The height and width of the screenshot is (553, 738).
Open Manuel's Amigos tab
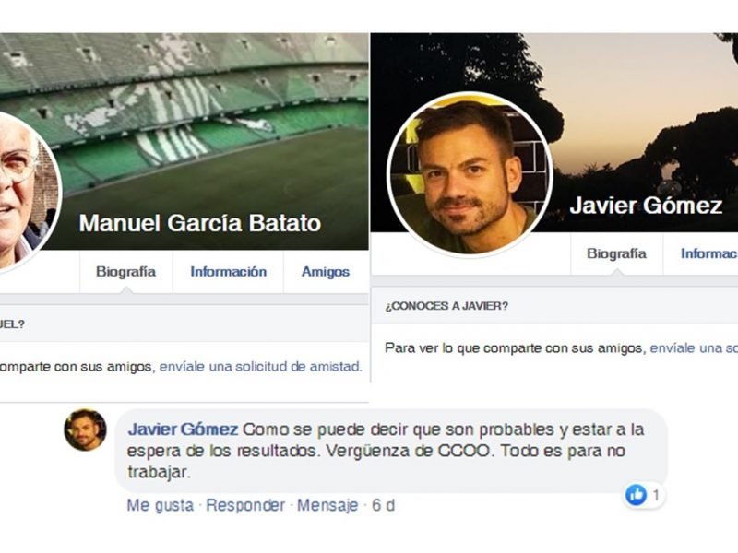(x=326, y=272)
